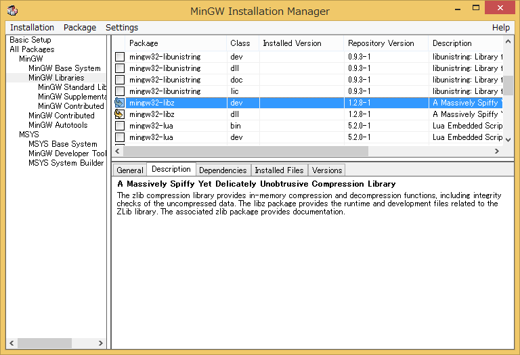This screenshot has height=355, width=520.
Task: Tick checkbox for mingw32-lua dev
Action: 120,137
